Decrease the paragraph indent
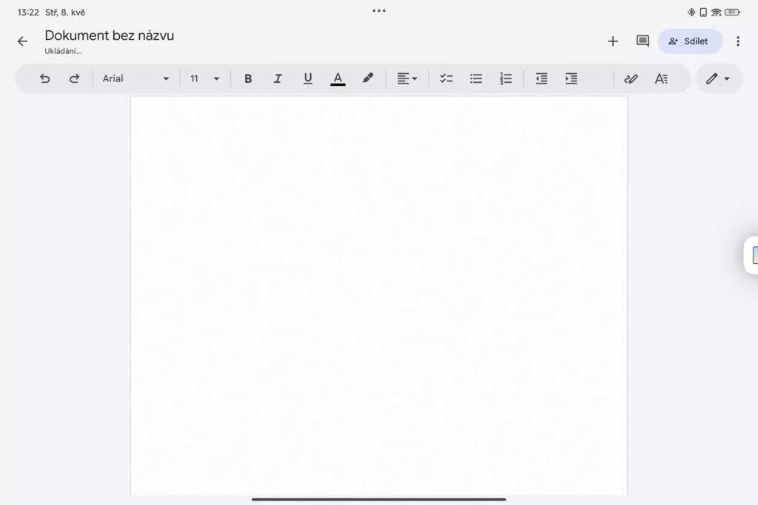 pyautogui.click(x=541, y=78)
